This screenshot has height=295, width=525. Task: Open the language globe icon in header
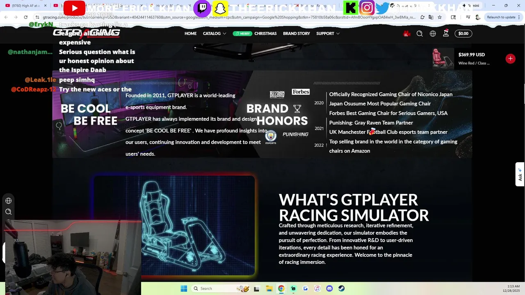point(433,34)
